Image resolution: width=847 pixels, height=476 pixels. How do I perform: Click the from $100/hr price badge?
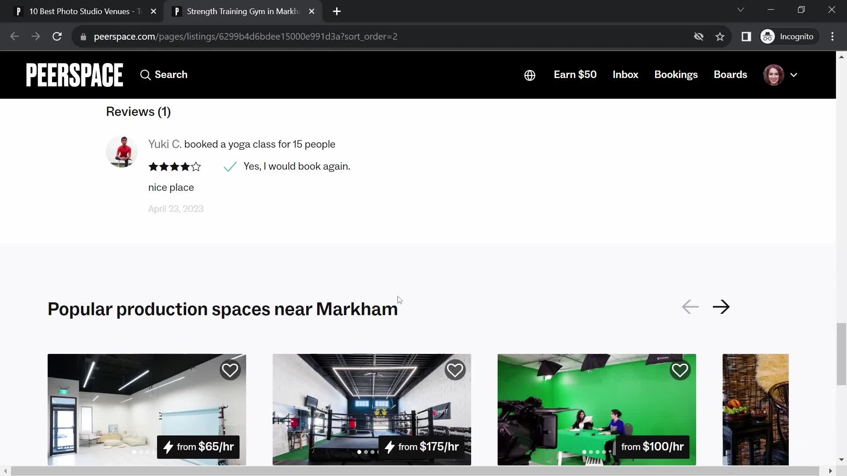tap(652, 447)
